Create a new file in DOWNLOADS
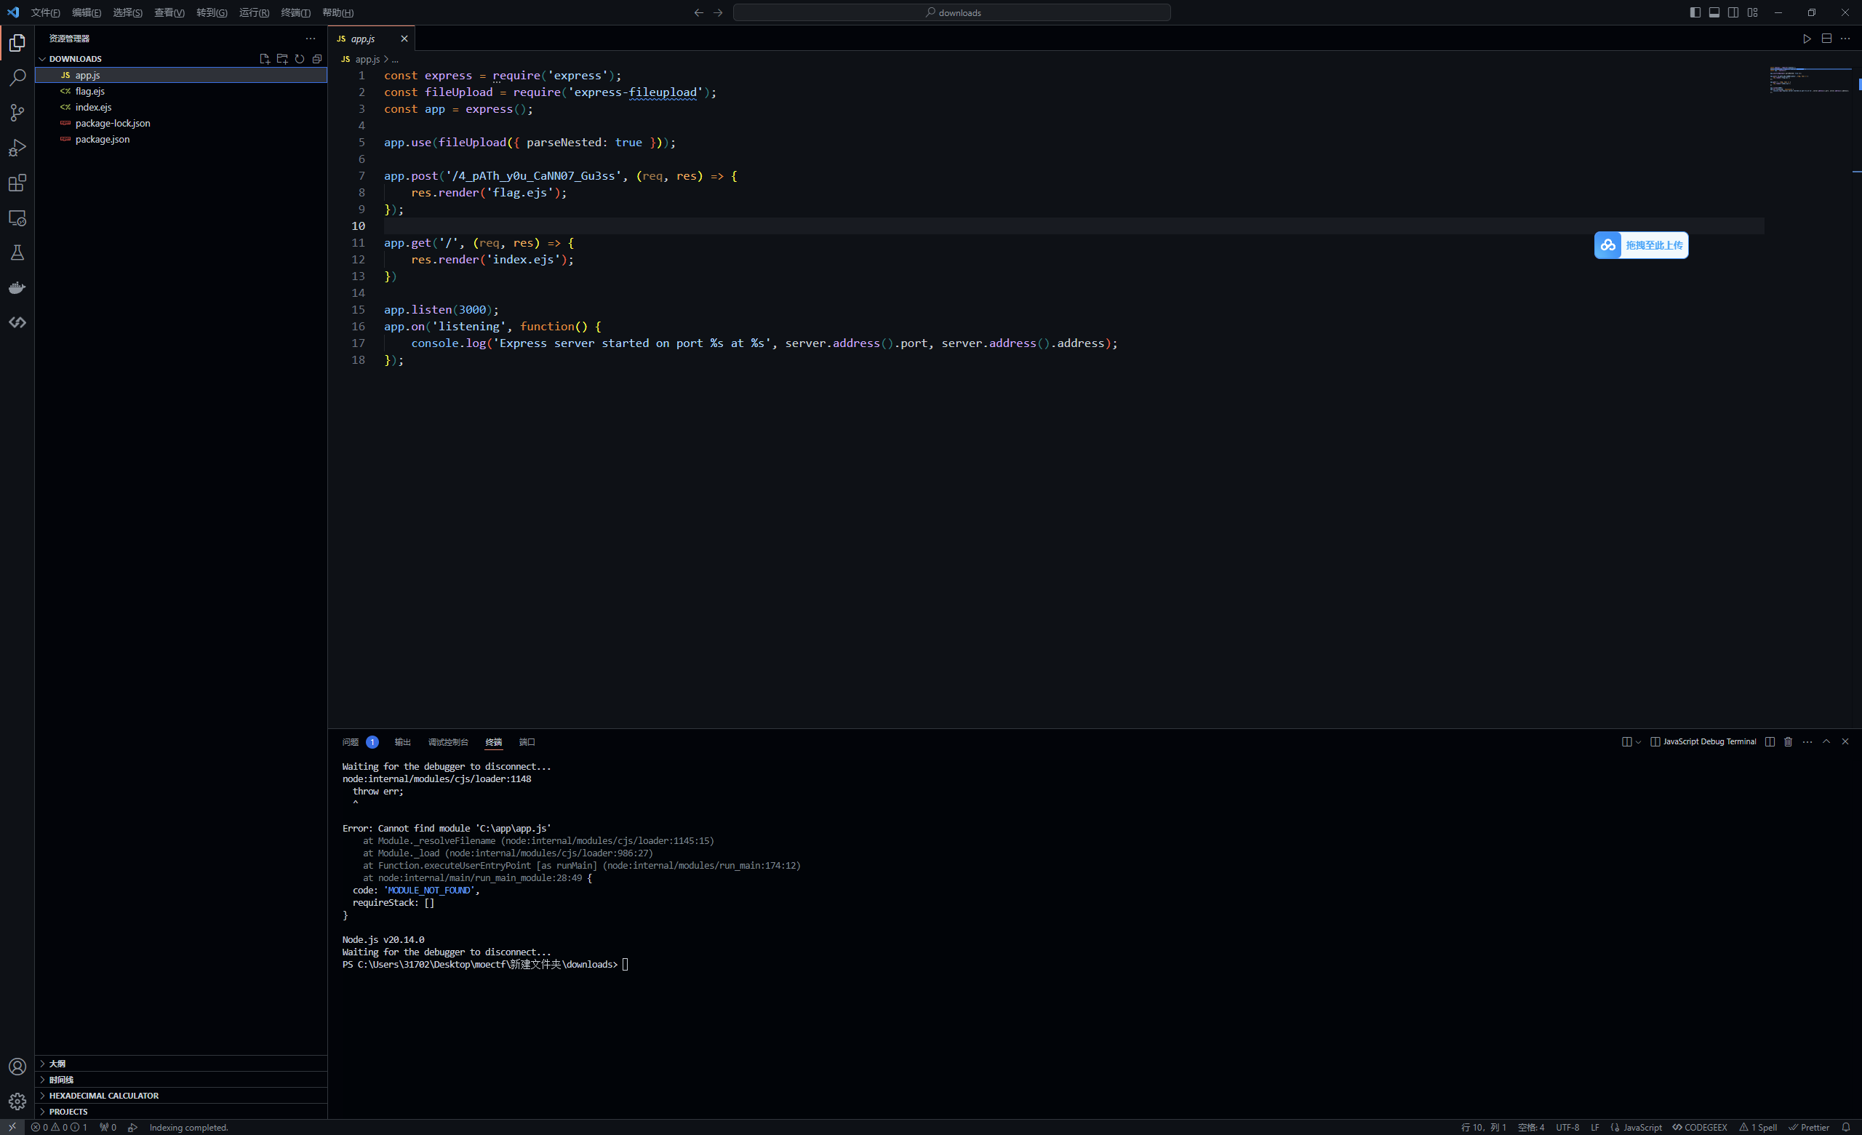This screenshot has width=1862, height=1135. point(265,59)
